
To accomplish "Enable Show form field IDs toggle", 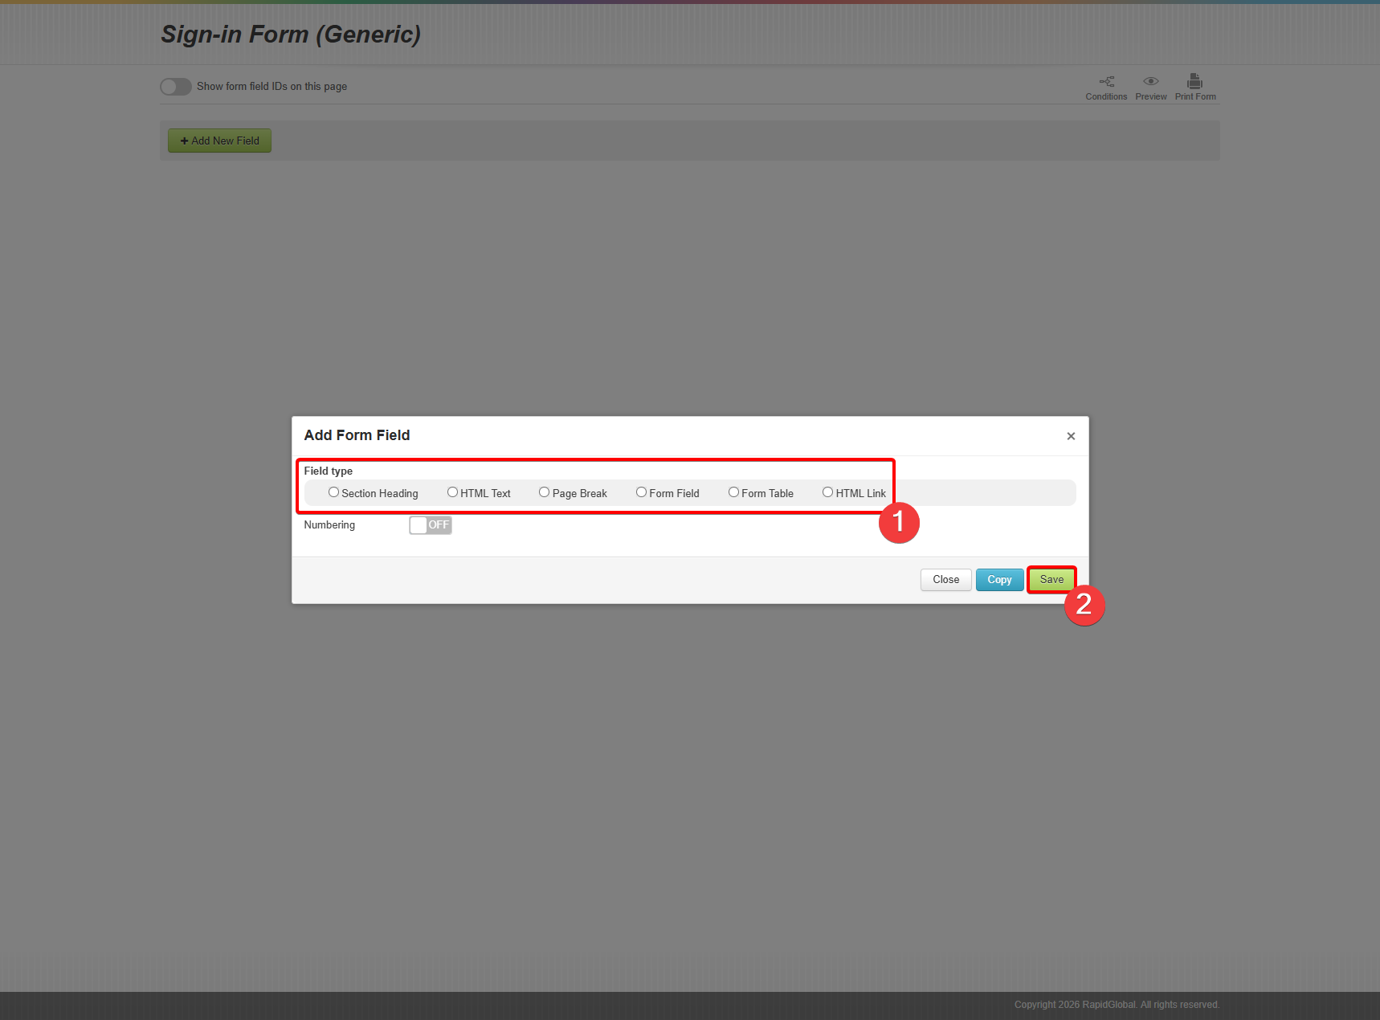I will point(176,87).
